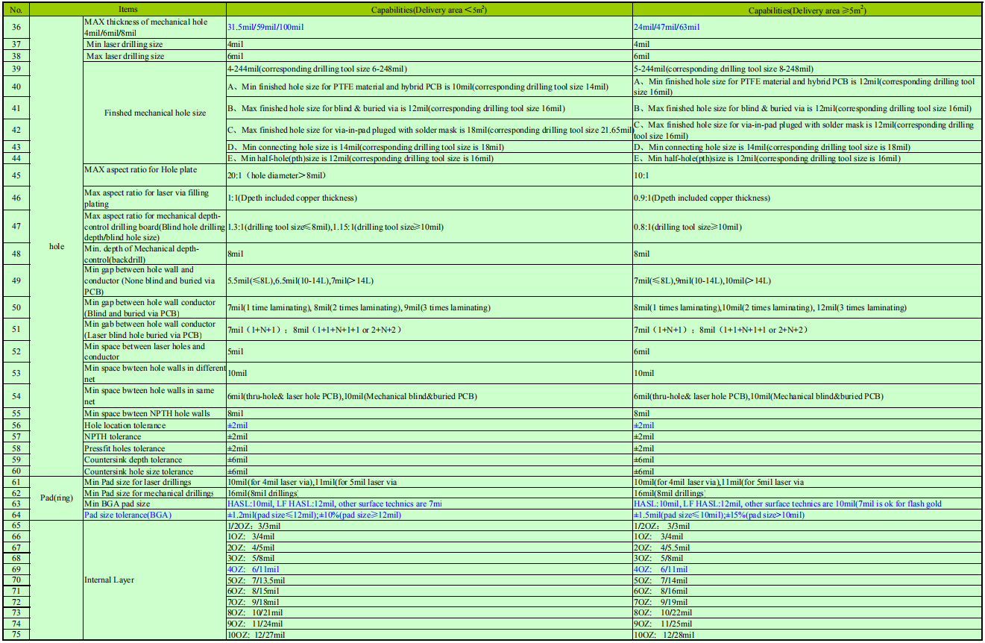This screenshot has height=643, width=985.
Task: Select "Min space bwteen hole walls in same net"
Action: point(154,396)
